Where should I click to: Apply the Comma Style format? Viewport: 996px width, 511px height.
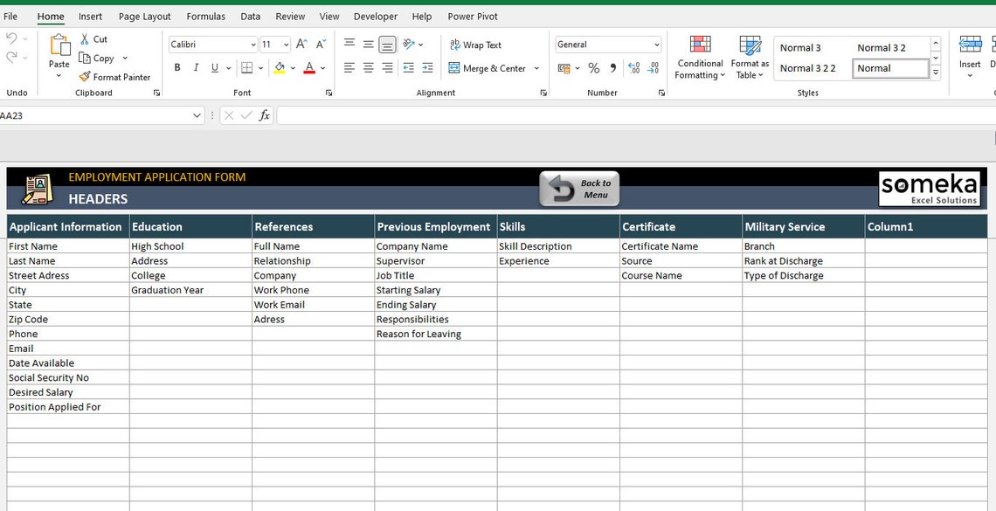coord(612,67)
